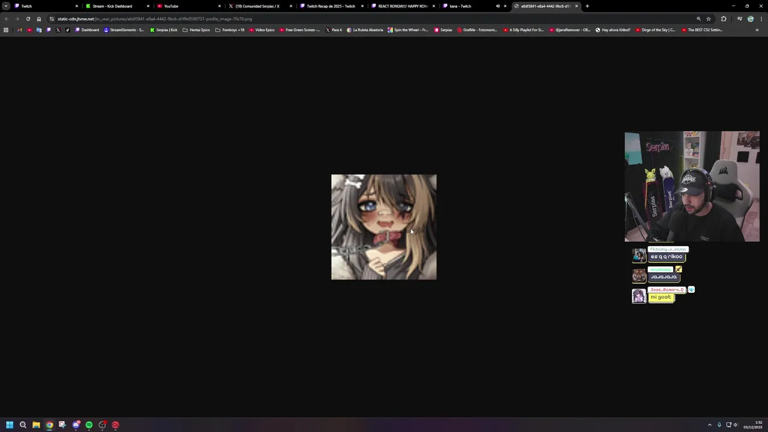The height and width of the screenshot is (432, 768).
Task: Open Windows taskbar search
Action: point(23,425)
